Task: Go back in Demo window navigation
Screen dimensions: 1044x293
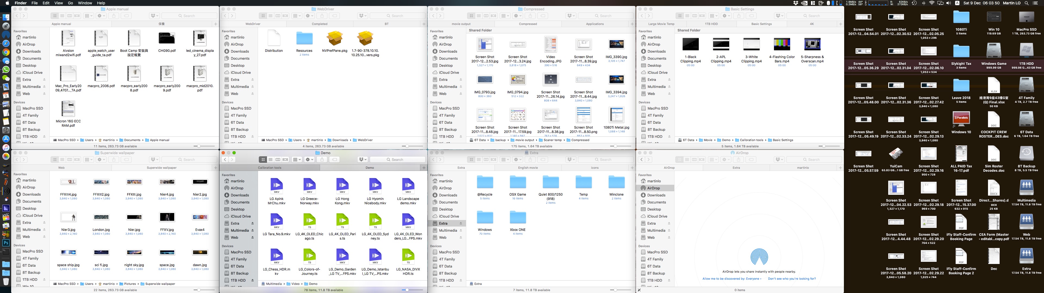Action: pos(225,160)
